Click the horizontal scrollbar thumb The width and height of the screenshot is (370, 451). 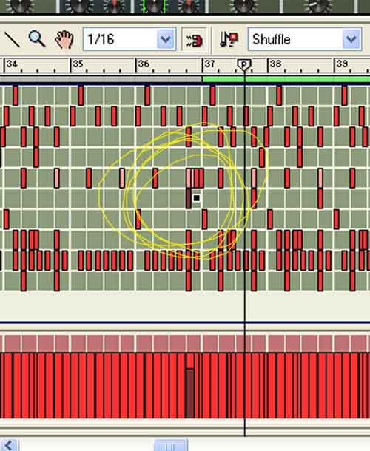(170, 445)
